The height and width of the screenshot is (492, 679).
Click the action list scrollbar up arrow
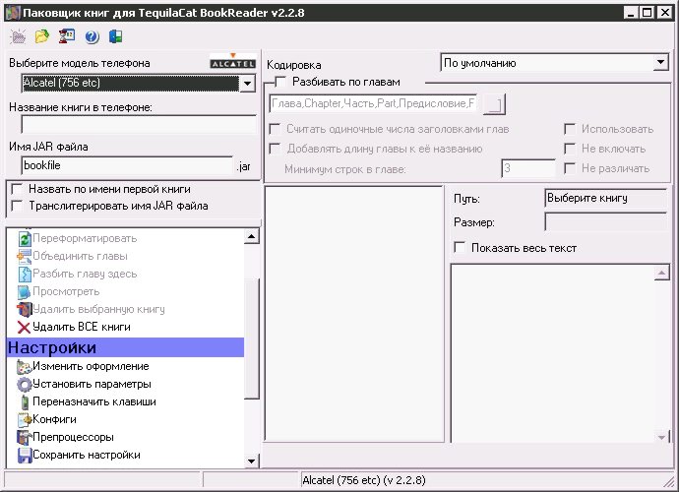[x=252, y=236]
